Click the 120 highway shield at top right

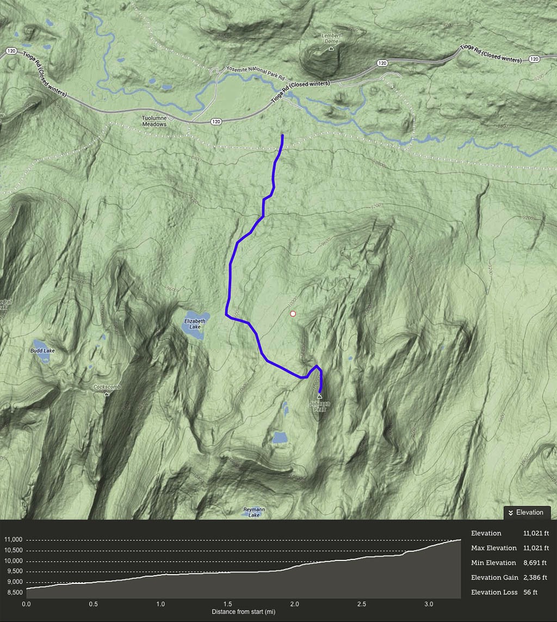534,59
